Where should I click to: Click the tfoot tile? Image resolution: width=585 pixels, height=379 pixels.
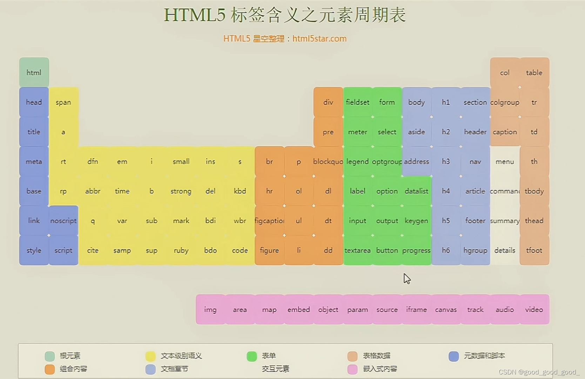click(x=534, y=250)
